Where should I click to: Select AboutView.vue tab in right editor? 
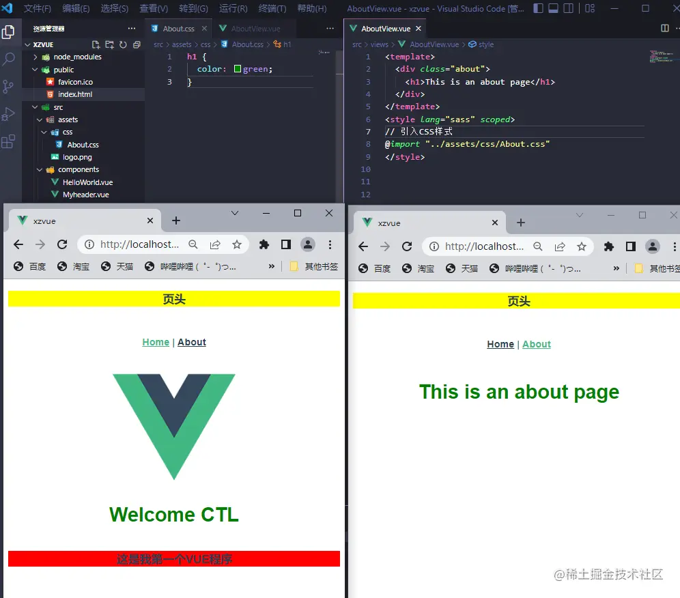point(386,29)
